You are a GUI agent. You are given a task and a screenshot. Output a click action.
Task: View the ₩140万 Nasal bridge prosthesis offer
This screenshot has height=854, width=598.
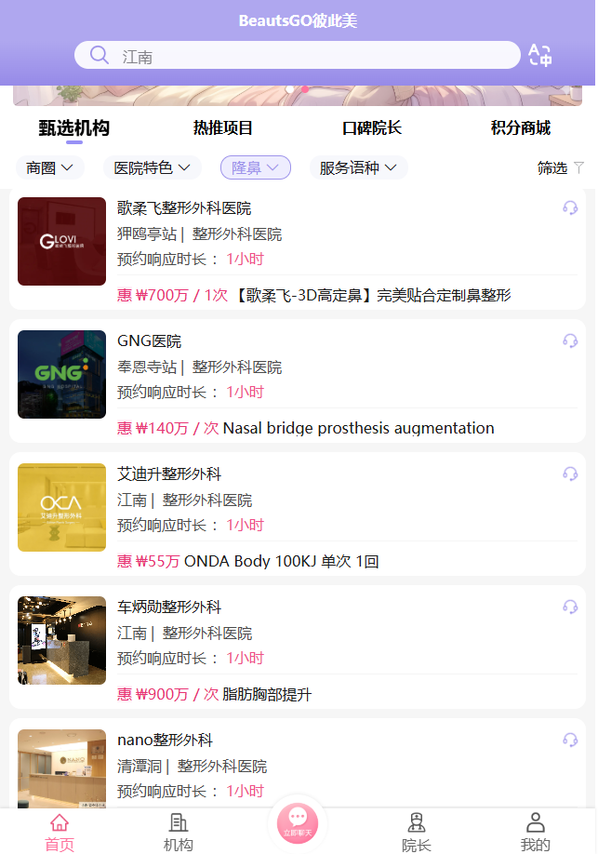[x=306, y=428]
